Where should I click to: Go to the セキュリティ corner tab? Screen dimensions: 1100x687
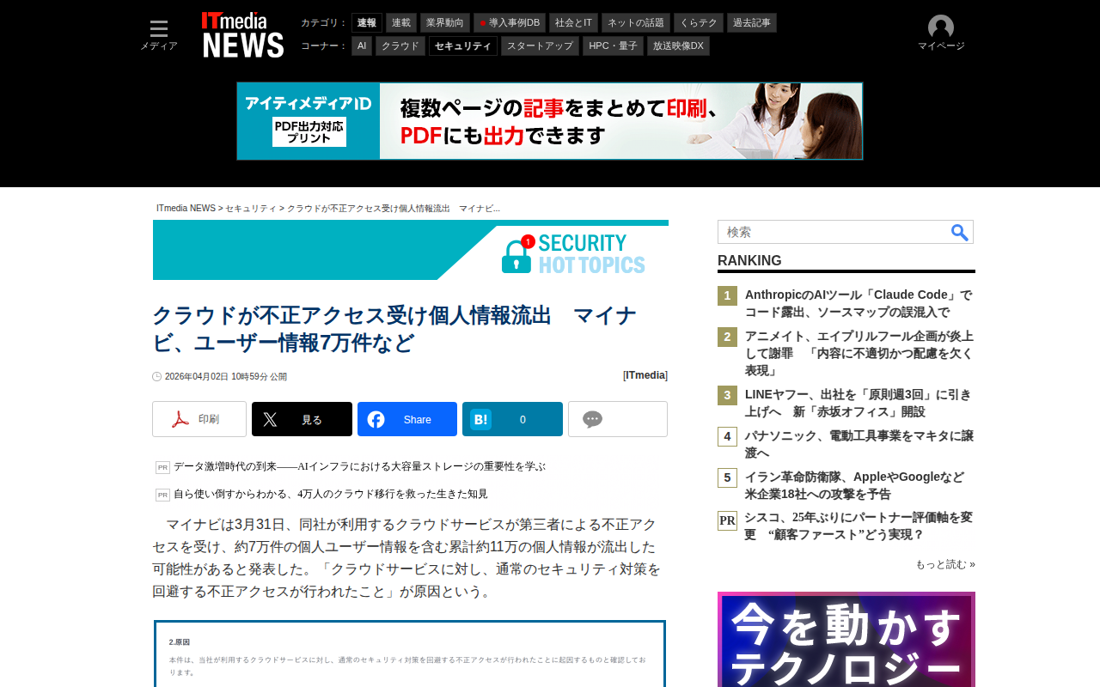pos(463,46)
